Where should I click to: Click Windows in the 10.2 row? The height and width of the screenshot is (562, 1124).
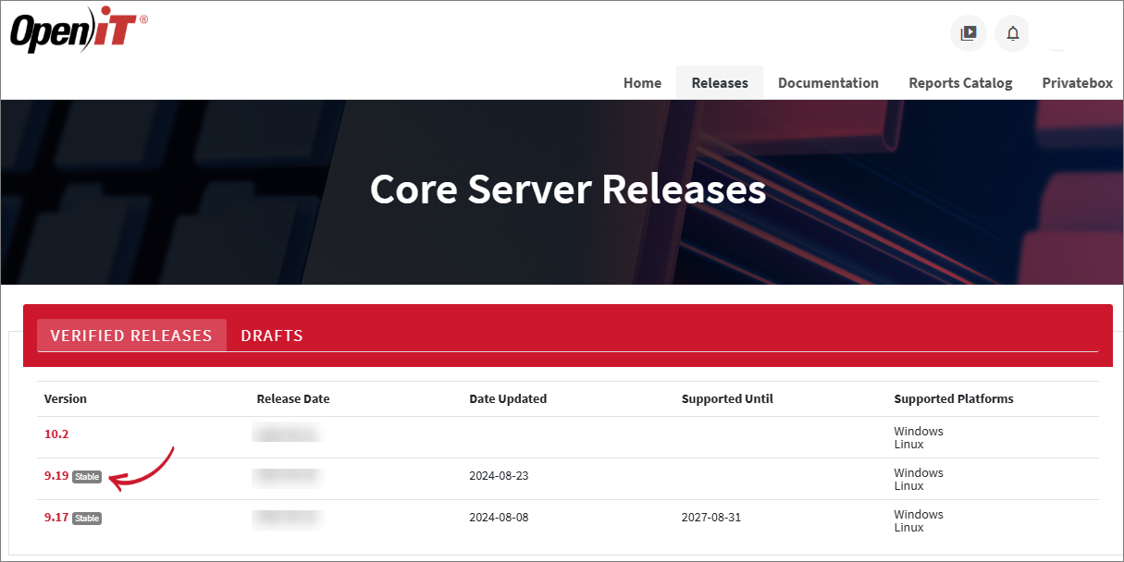(919, 432)
